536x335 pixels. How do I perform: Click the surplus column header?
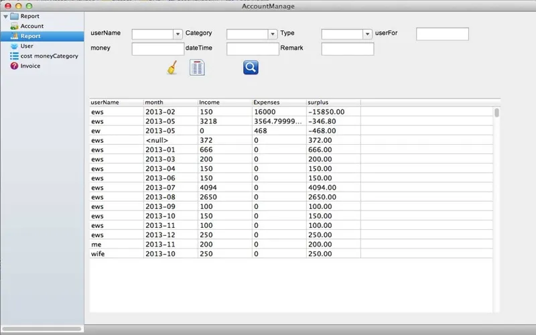click(x=334, y=103)
